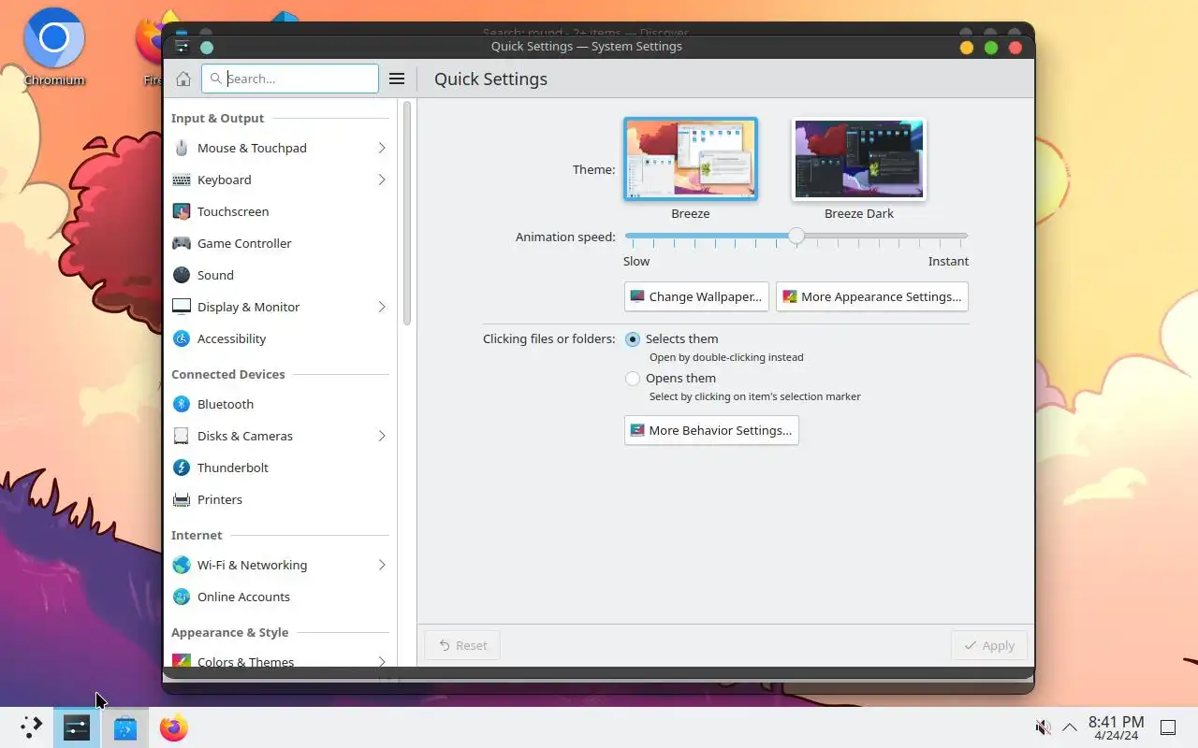Viewport: 1198px width, 748px height.
Task: Select the Touchscreen icon
Action: 182,211
